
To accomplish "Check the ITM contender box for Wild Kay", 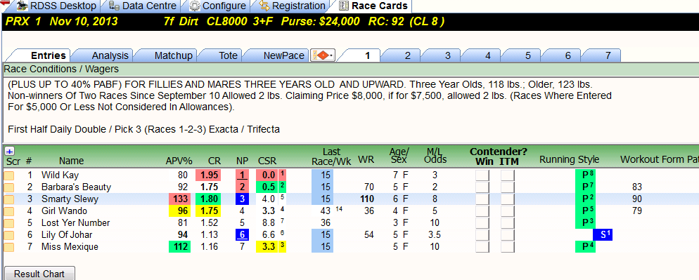I will [507, 175].
